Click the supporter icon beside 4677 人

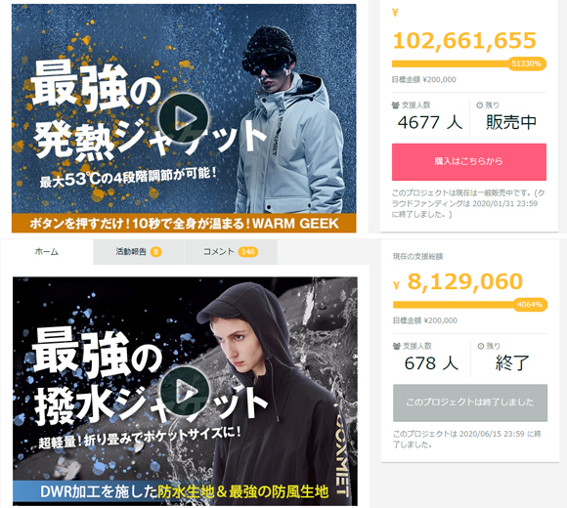point(395,106)
